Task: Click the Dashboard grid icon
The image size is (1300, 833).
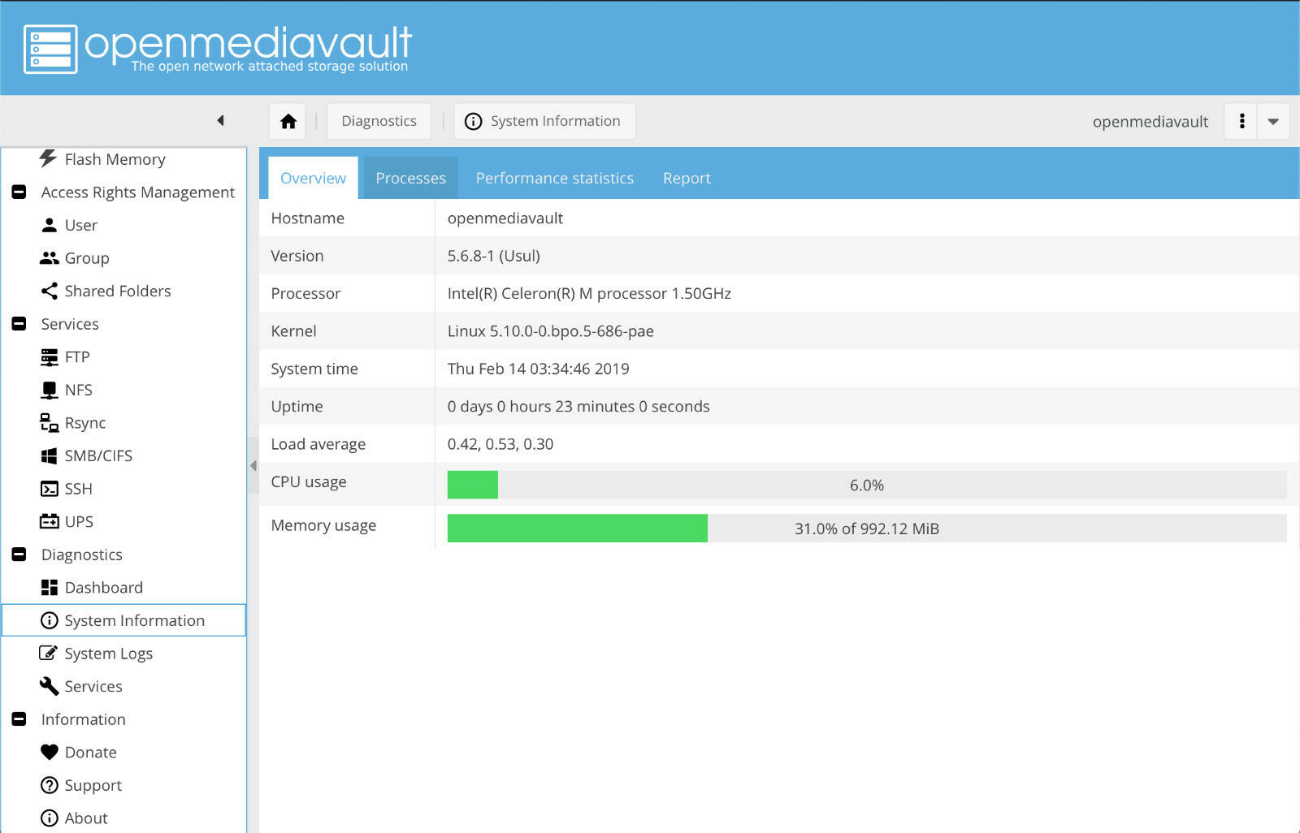Action: coord(49,587)
